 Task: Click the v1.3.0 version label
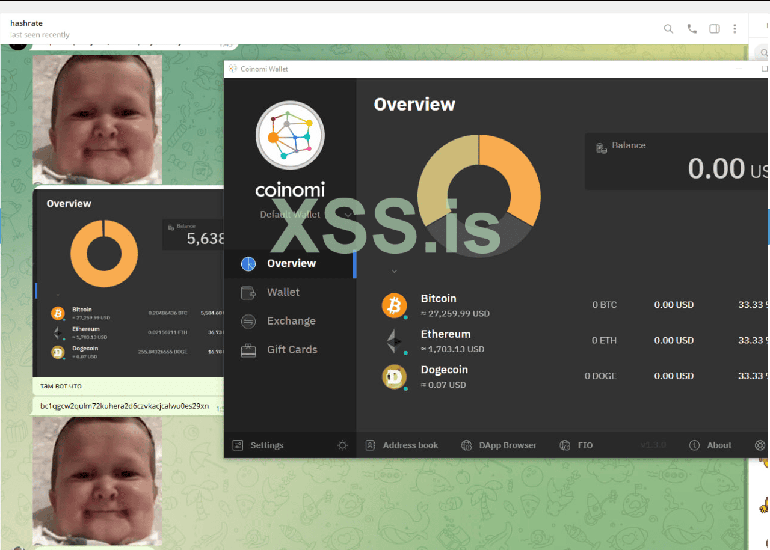pyautogui.click(x=653, y=445)
